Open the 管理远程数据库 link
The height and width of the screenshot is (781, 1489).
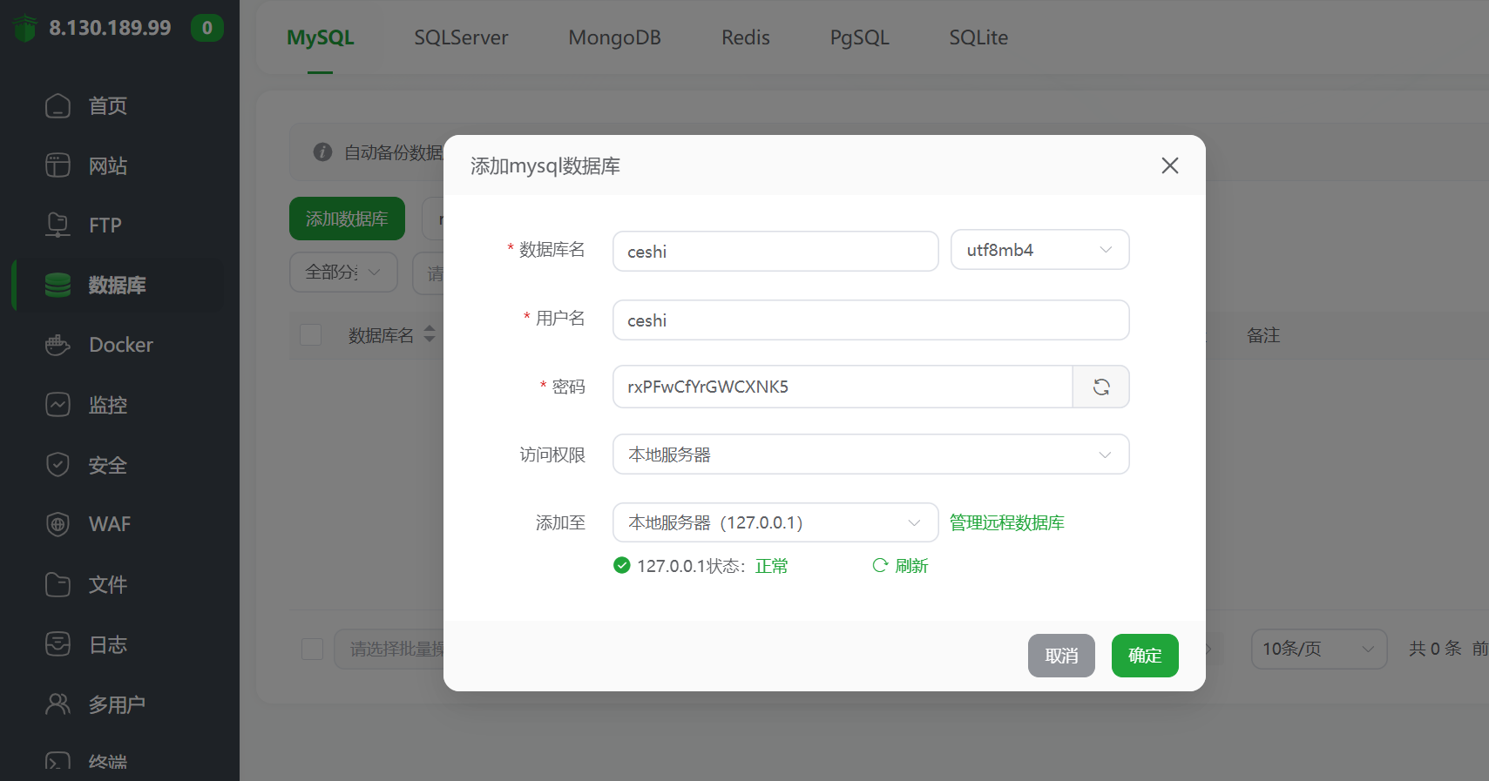point(1007,522)
